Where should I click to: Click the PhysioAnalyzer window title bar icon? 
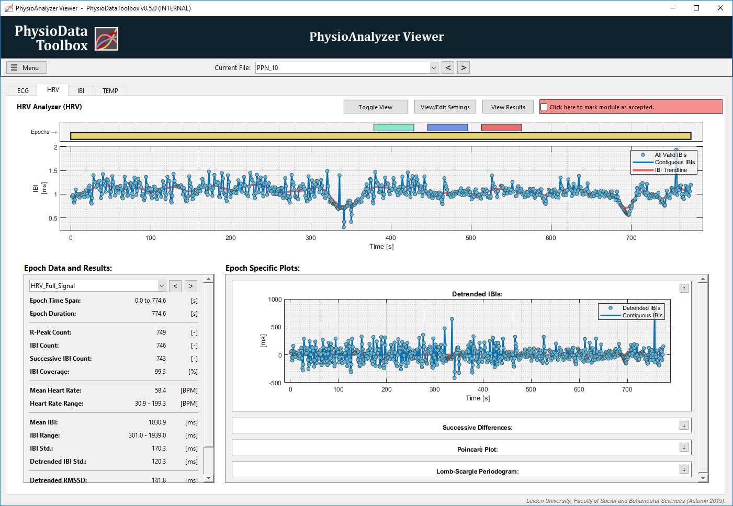[8, 8]
